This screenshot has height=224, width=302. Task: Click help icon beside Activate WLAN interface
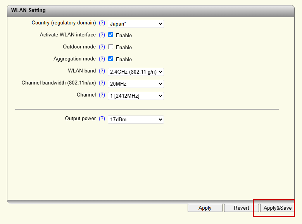tap(102, 35)
